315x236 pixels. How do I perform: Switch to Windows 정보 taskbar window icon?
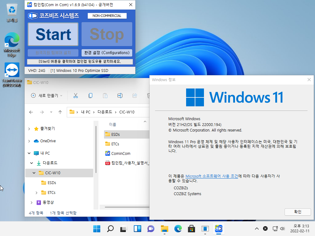(x=205, y=229)
